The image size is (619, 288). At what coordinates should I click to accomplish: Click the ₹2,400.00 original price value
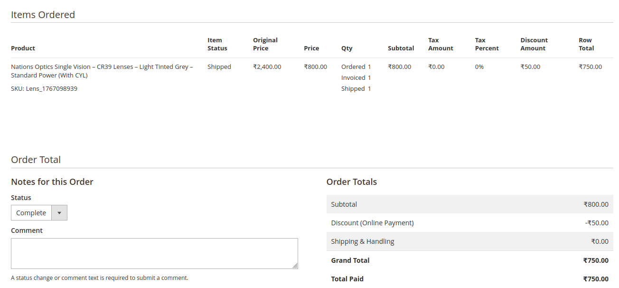267,67
